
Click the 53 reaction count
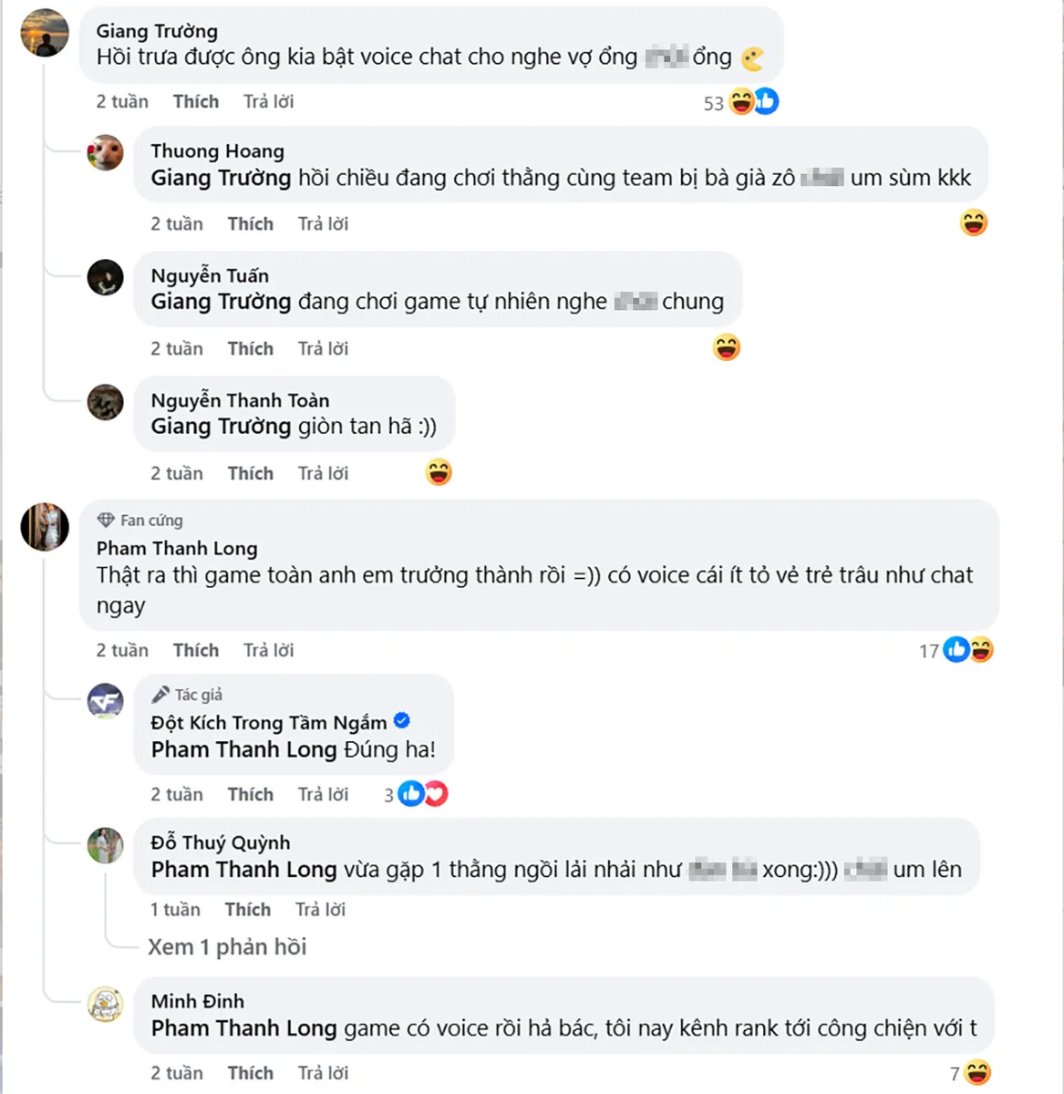(712, 103)
